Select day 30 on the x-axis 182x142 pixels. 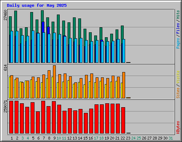click(165, 138)
